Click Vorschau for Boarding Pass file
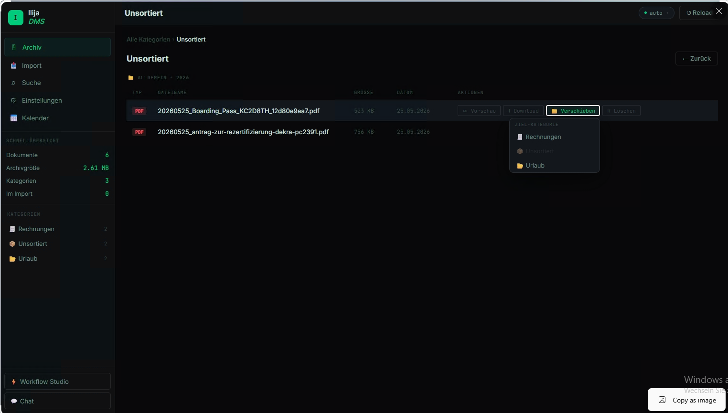This screenshot has width=728, height=413. click(x=479, y=111)
